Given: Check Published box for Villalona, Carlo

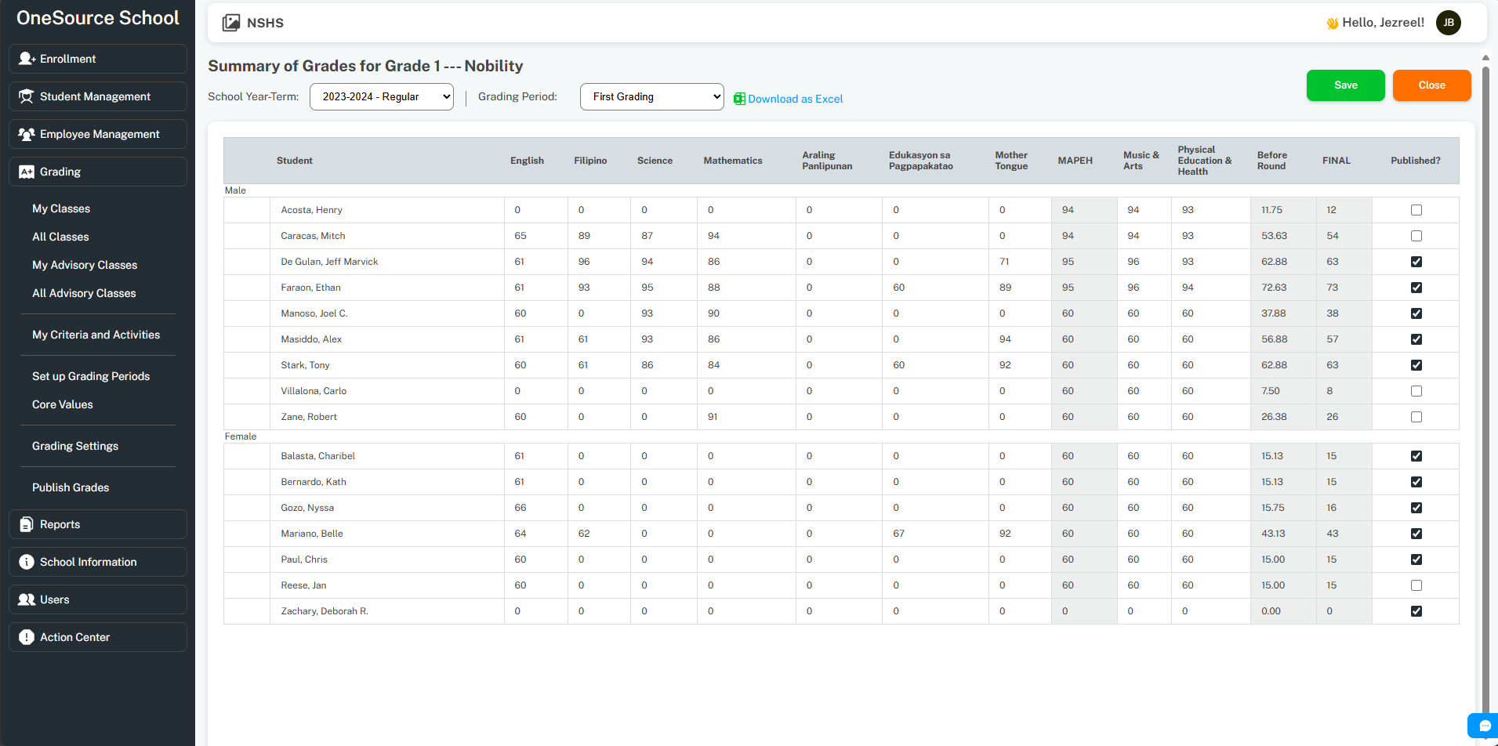Looking at the screenshot, I should [x=1416, y=391].
